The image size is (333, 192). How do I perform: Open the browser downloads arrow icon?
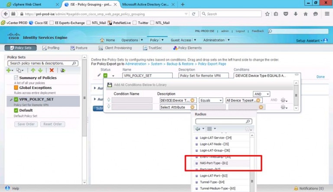296,14
